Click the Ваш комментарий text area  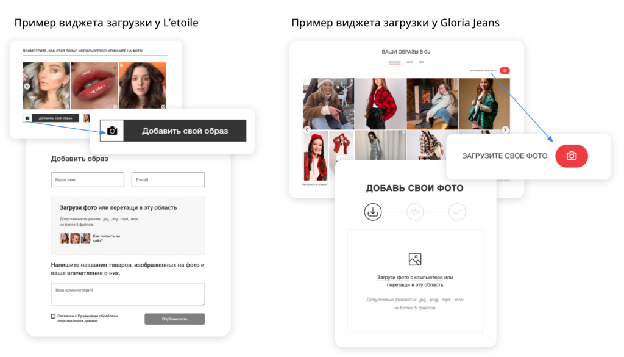pos(128,294)
